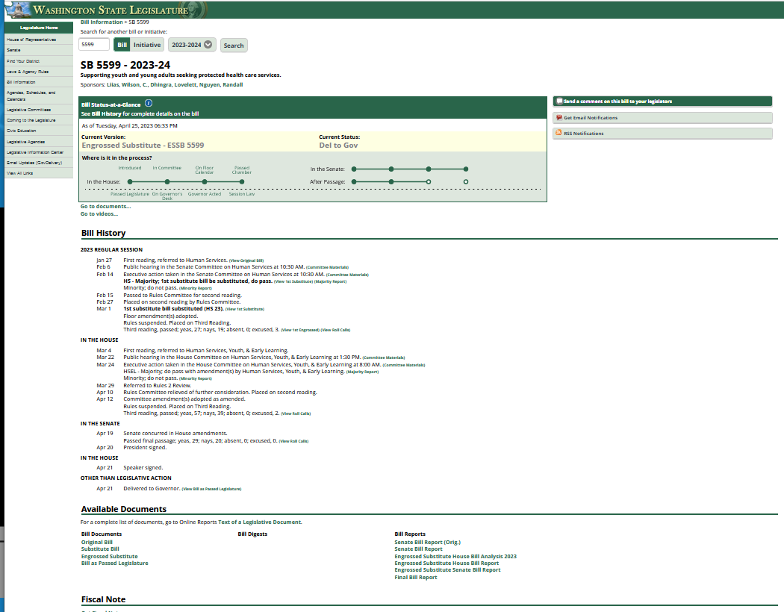This screenshot has height=612, width=784.
Task: Click sponsor Dhingra
Action: pyautogui.click(x=161, y=85)
